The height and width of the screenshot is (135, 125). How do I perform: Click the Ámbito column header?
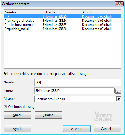coord(101,12)
